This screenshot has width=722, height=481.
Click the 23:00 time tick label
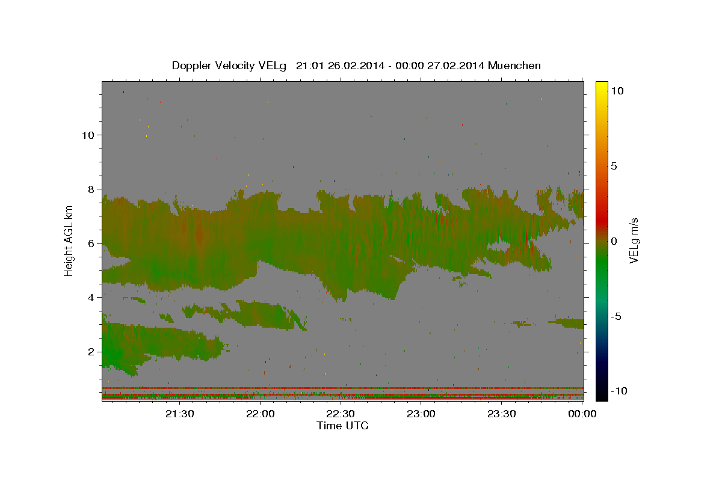(421, 414)
